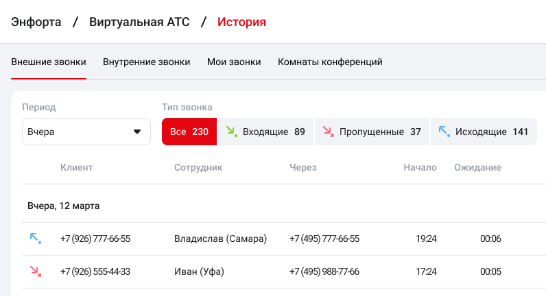Click missed call icon in second row
Screen dimensions: 546x296
(35, 271)
